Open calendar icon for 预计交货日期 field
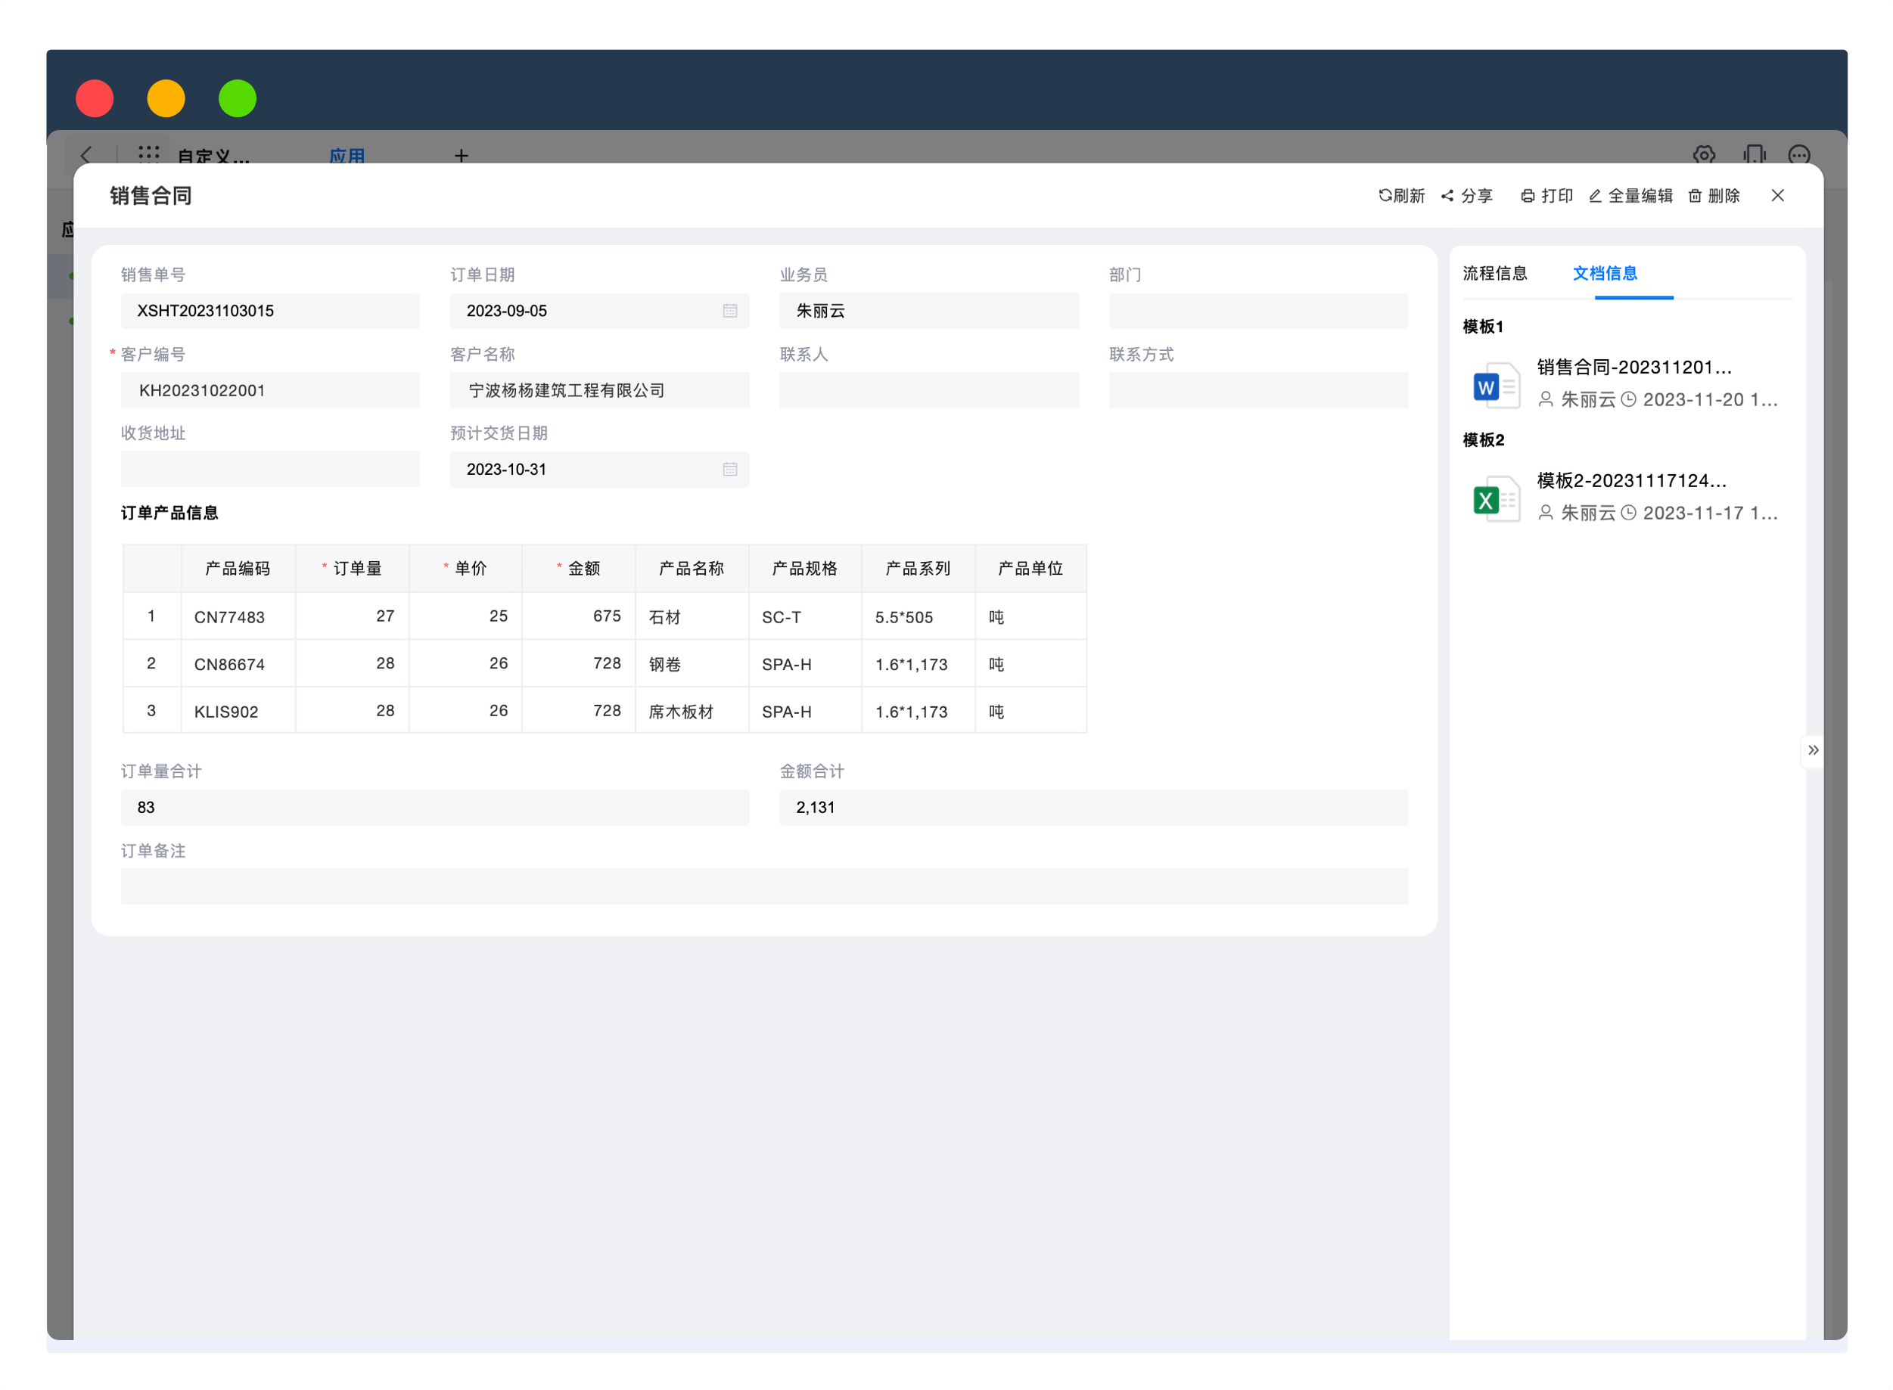 pyautogui.click(x=729, y=470)
